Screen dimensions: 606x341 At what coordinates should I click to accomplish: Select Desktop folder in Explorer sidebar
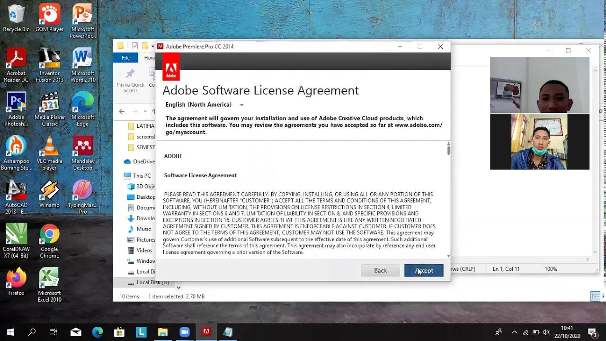point(141,197)
